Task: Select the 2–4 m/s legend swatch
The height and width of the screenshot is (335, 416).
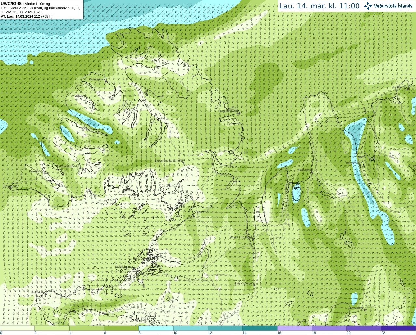Action: click(52, 328)
